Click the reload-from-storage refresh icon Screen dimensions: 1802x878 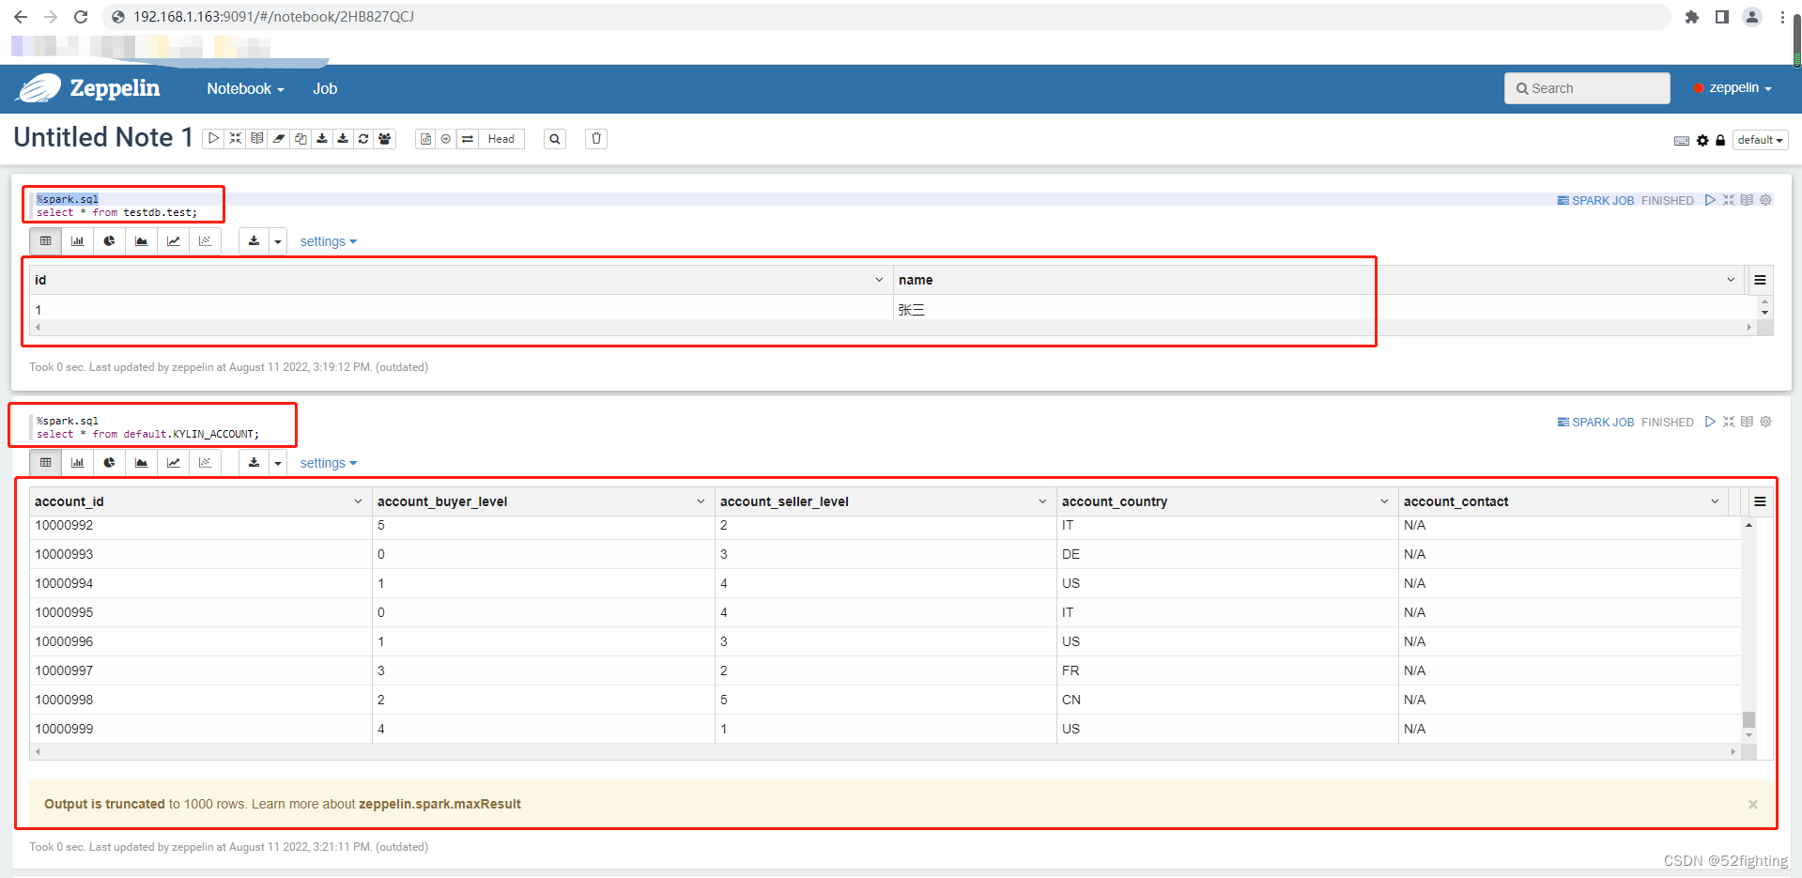pos(363,139)
